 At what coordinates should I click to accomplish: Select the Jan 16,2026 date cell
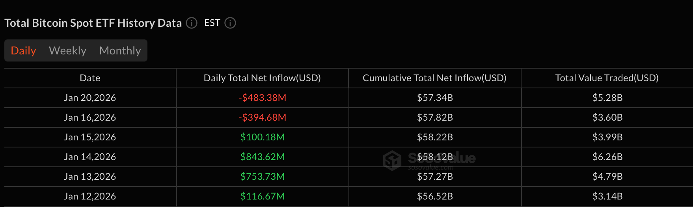tap(90, 117)
